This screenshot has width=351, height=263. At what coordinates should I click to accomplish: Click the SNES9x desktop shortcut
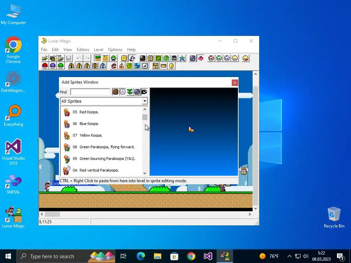pos(13,184)
